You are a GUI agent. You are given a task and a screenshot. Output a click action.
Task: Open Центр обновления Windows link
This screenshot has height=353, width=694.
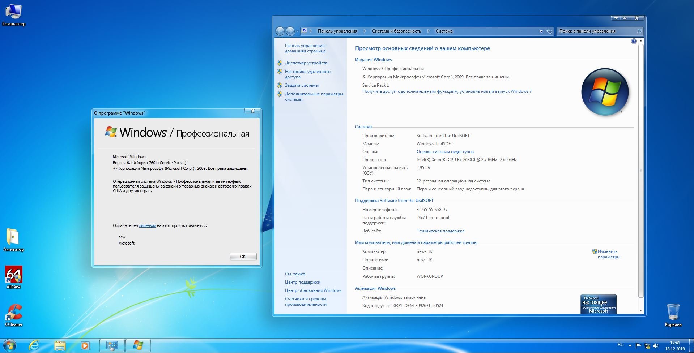click(x=313, y=290)
